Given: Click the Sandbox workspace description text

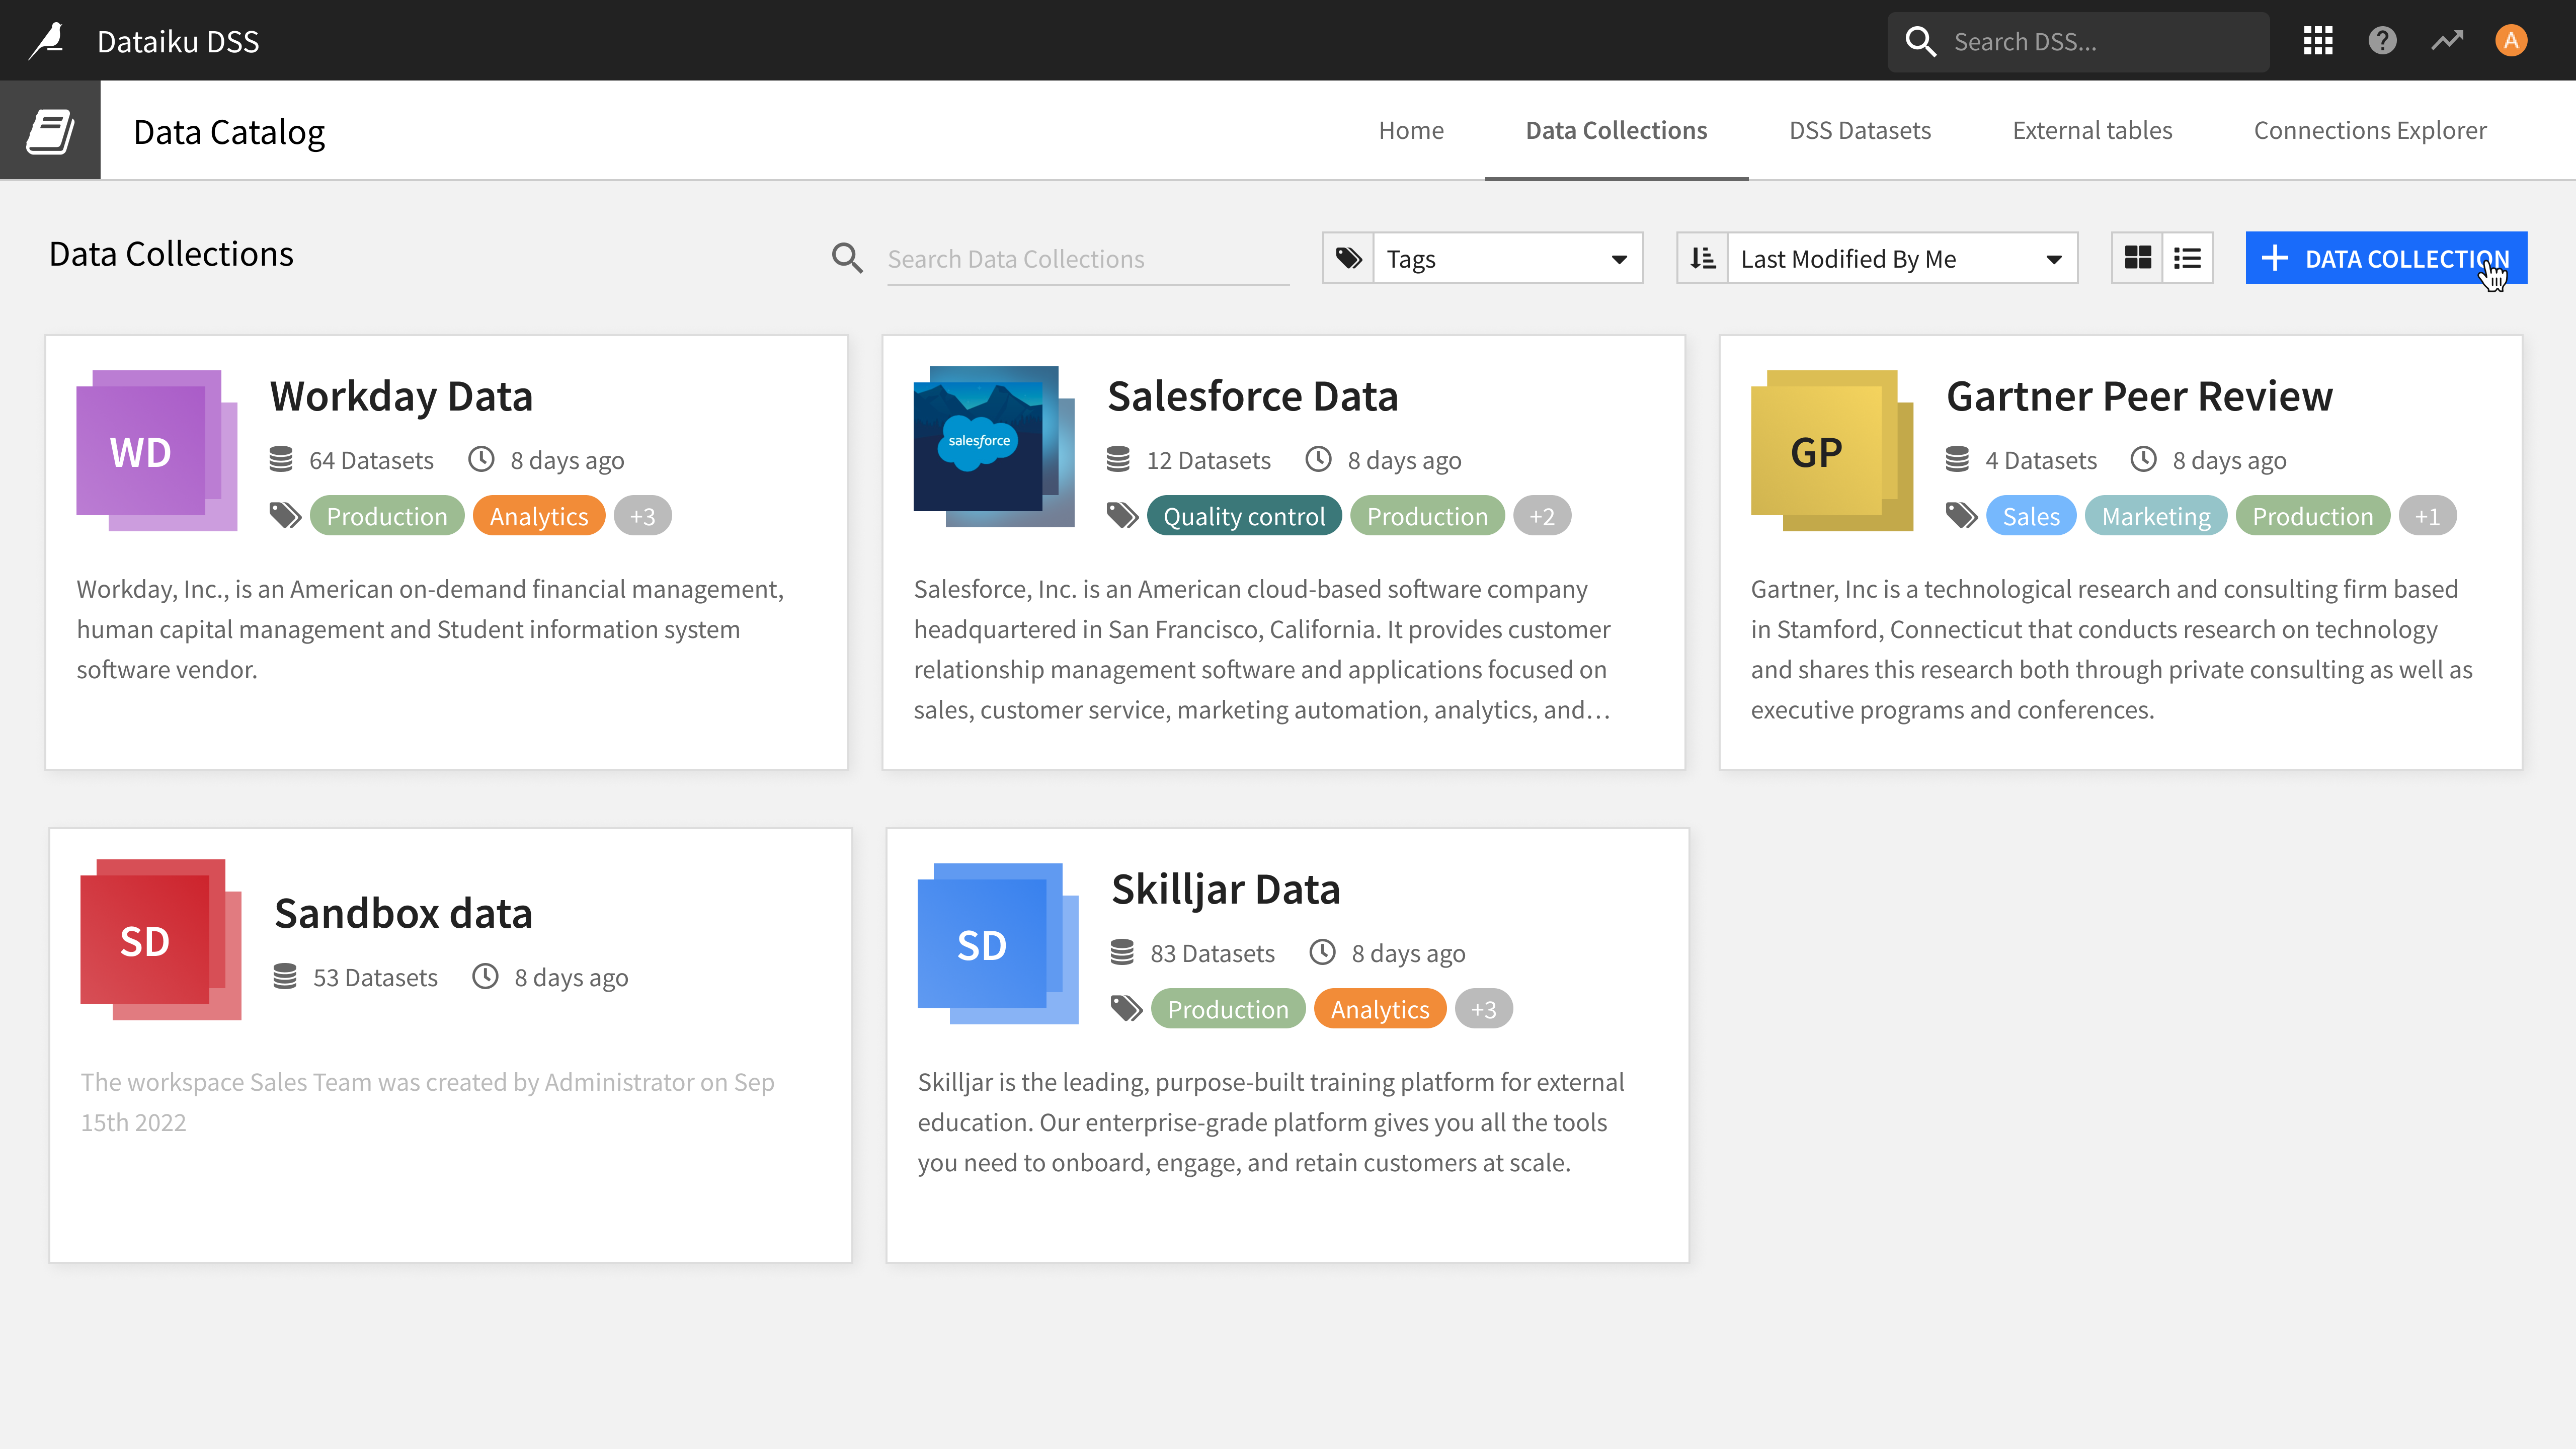Looking at the screenshot, I should click(x=428, y=1102).
